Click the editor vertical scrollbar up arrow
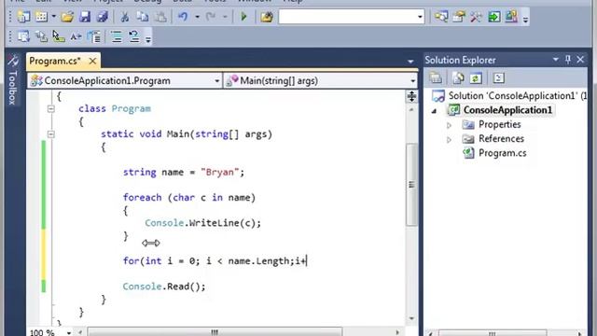 (411, 110)
